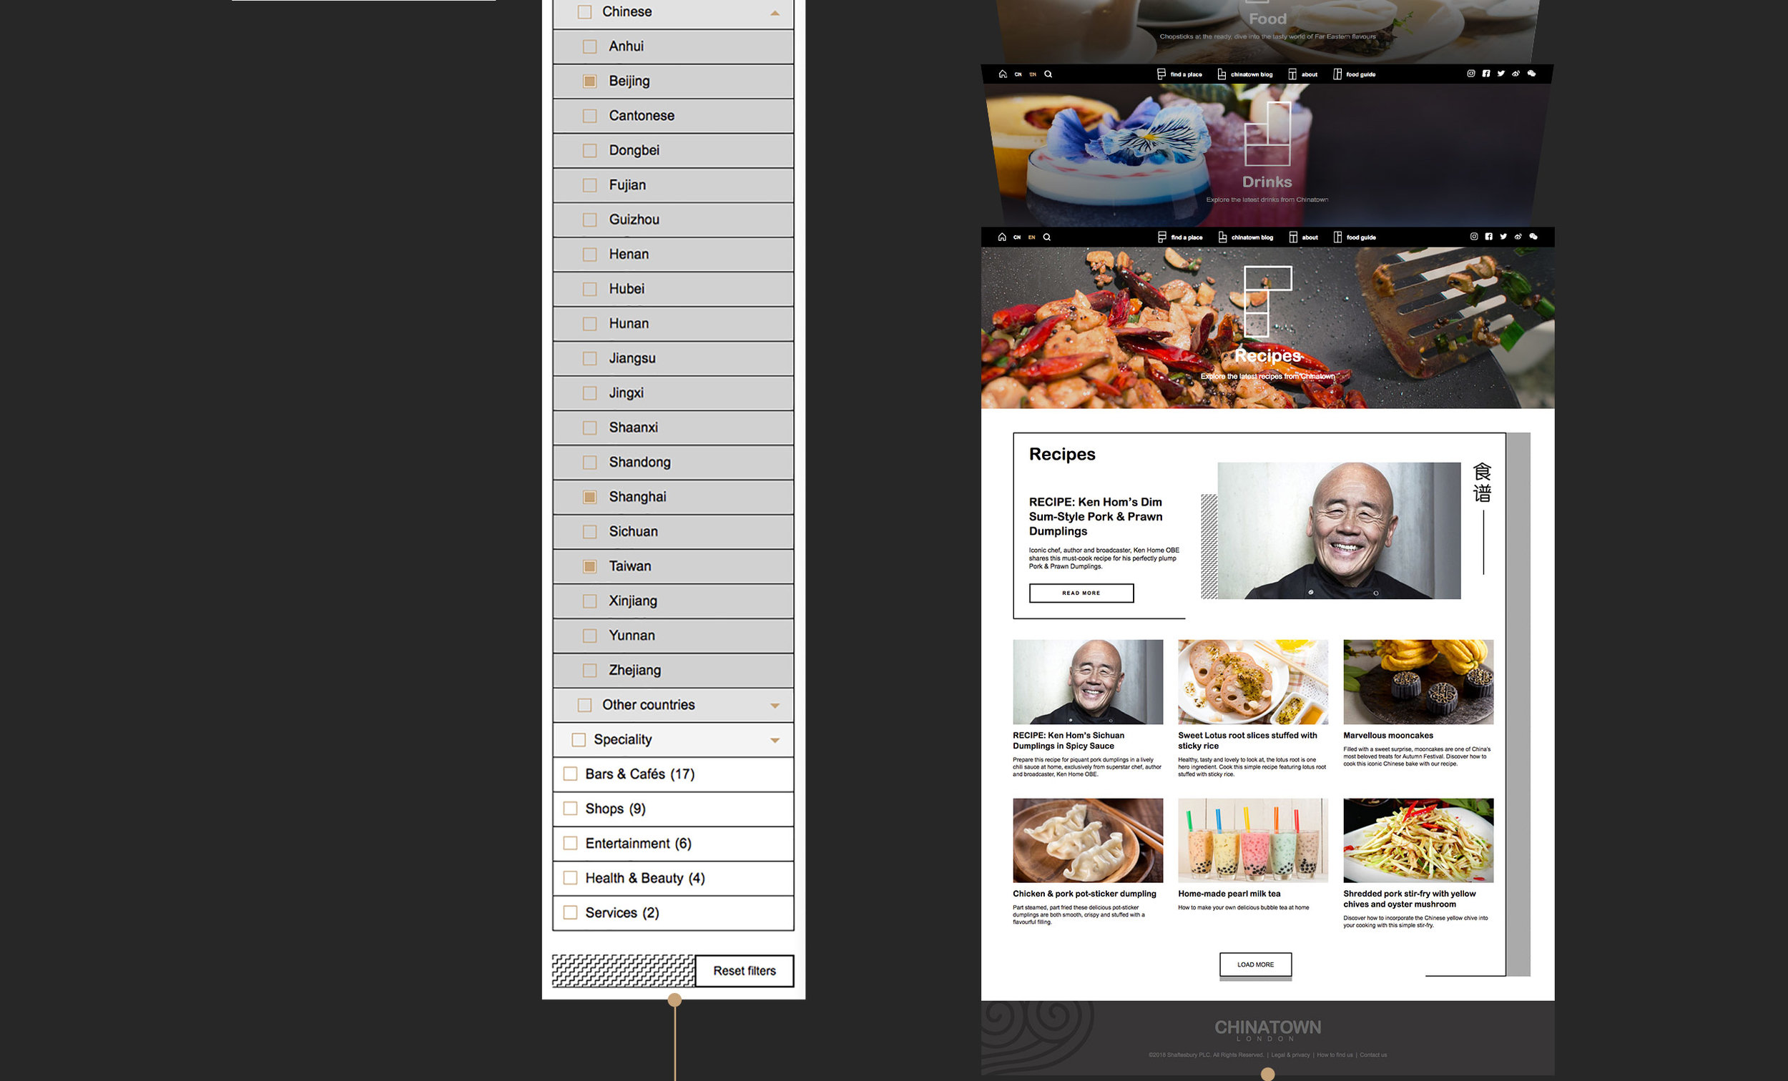Open search via the magnifying glass icon
Screen dimensions: 1788x1081
pyautogui.click(x=1047, y=237)
